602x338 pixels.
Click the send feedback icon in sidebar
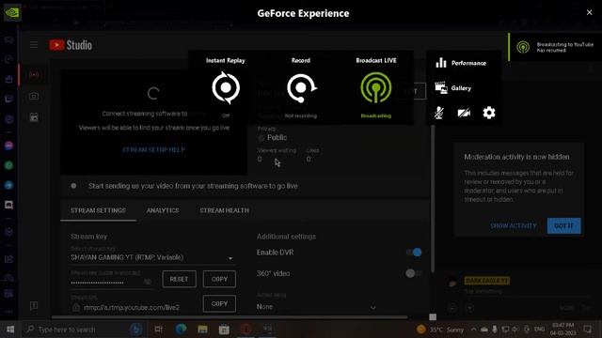pyautogui.click(x=34, y=305)
